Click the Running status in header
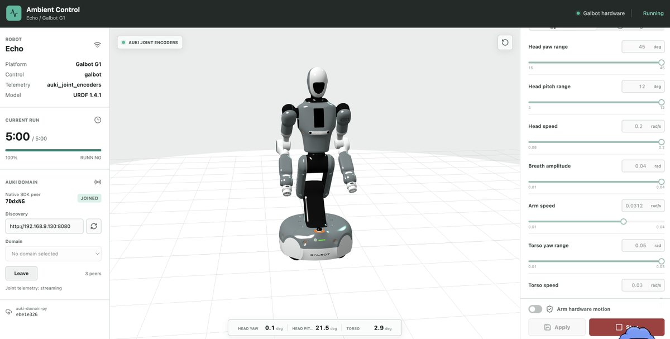This screenshot has width=670, height=339. click(653, 13)
